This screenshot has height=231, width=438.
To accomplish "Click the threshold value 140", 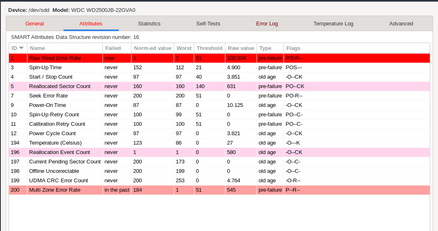I will 200,86.
